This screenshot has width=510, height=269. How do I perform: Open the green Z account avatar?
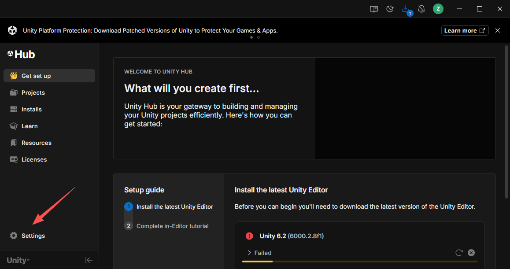point(438,9)
